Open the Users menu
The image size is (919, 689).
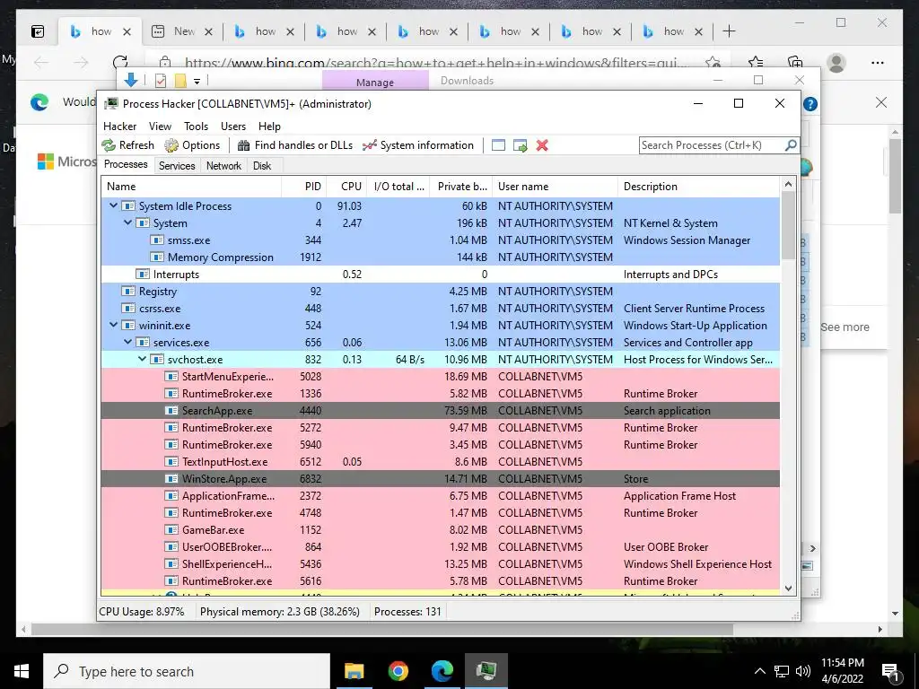tap(233, 126)
